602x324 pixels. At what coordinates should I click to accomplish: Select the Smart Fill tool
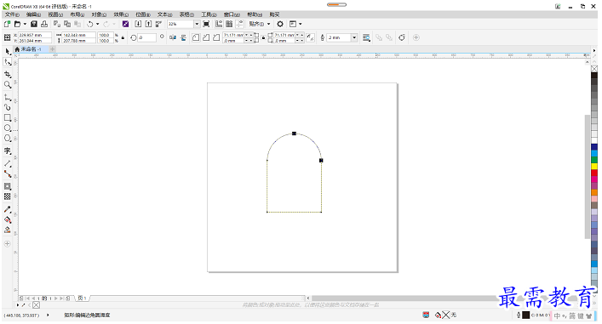pyautogui.click(x=8, y=230)
